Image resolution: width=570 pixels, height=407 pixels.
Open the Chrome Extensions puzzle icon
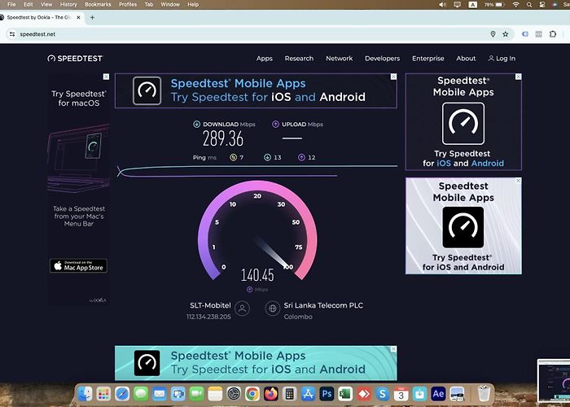coord(553,34)
